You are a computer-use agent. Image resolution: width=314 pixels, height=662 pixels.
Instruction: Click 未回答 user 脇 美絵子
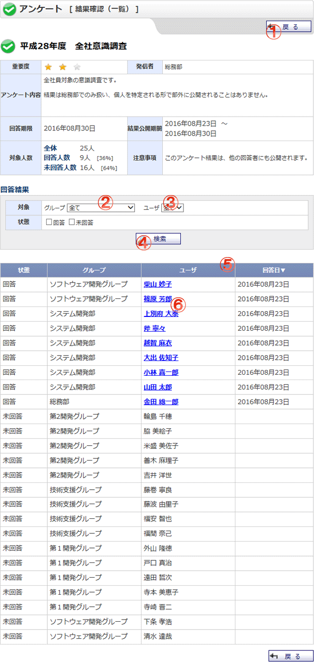tap(158, 431)
